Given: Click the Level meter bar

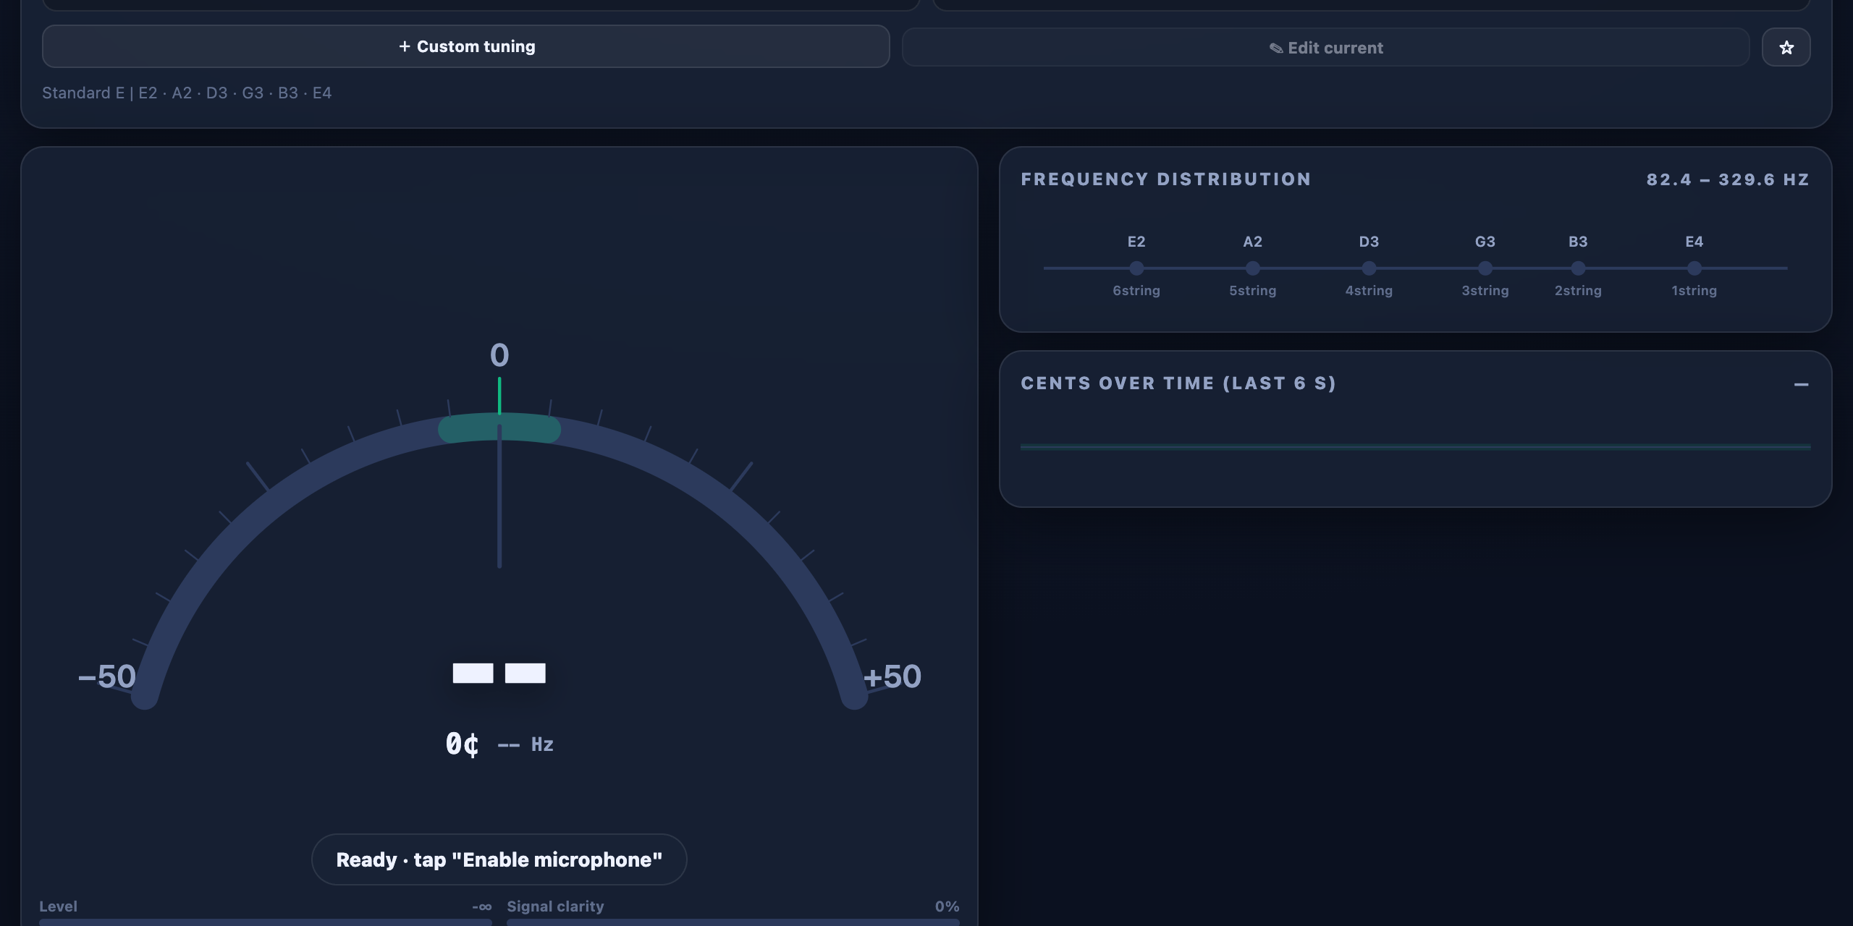Looking at the screenshot, I should (266, 922).
